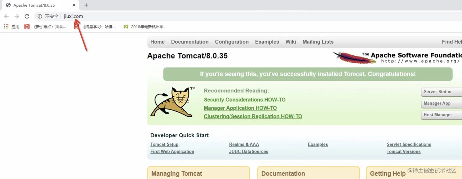Open the Tomcat Setup link
The height and width of the screenshot is (179, 462).
click(164, 144)
